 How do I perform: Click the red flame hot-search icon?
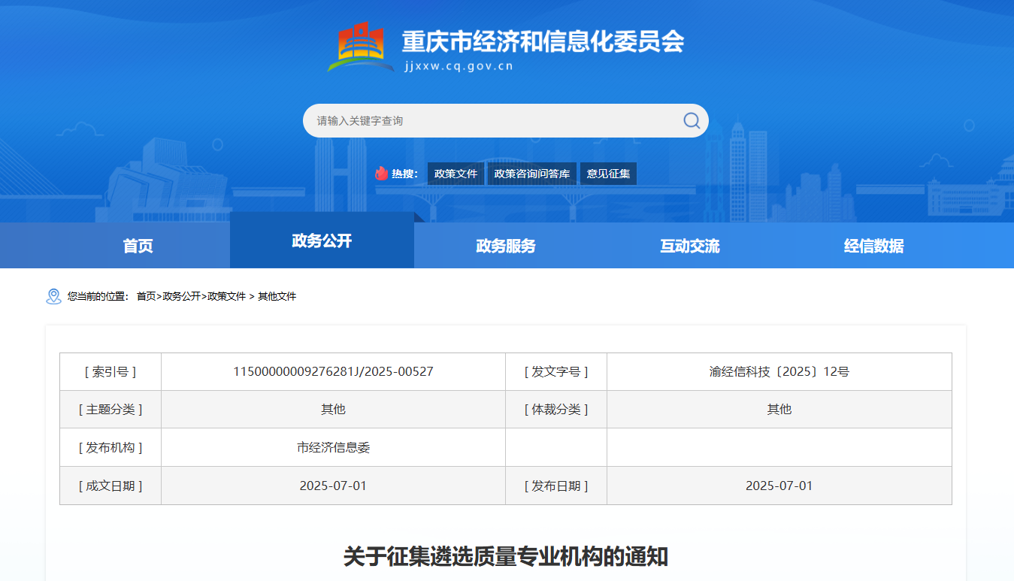pos(381,174)
